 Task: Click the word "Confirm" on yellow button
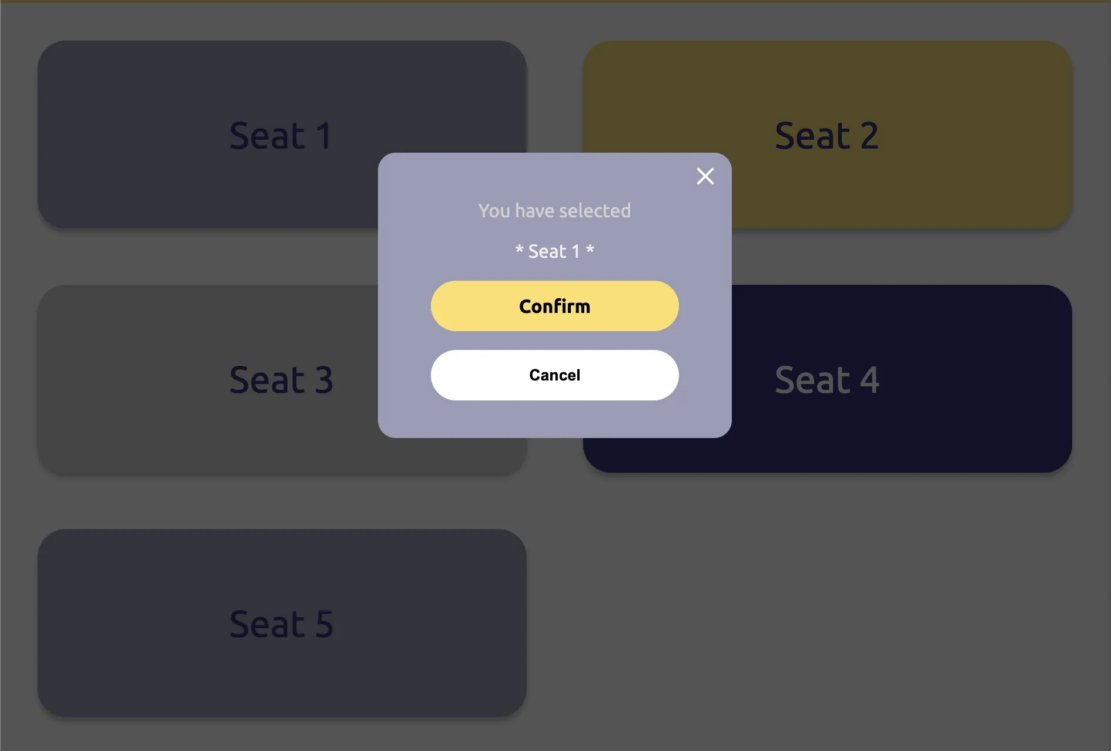(554, 306)
